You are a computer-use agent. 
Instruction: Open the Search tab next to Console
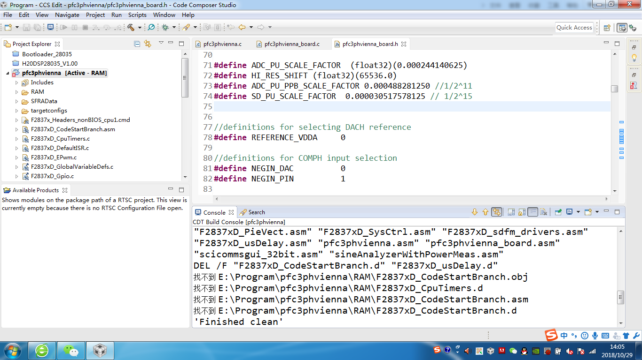pos(256,212)
